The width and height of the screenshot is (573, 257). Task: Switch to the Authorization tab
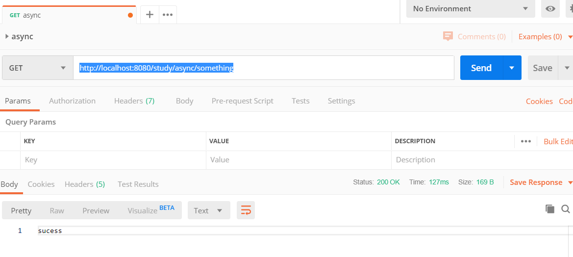click(73, 101)
